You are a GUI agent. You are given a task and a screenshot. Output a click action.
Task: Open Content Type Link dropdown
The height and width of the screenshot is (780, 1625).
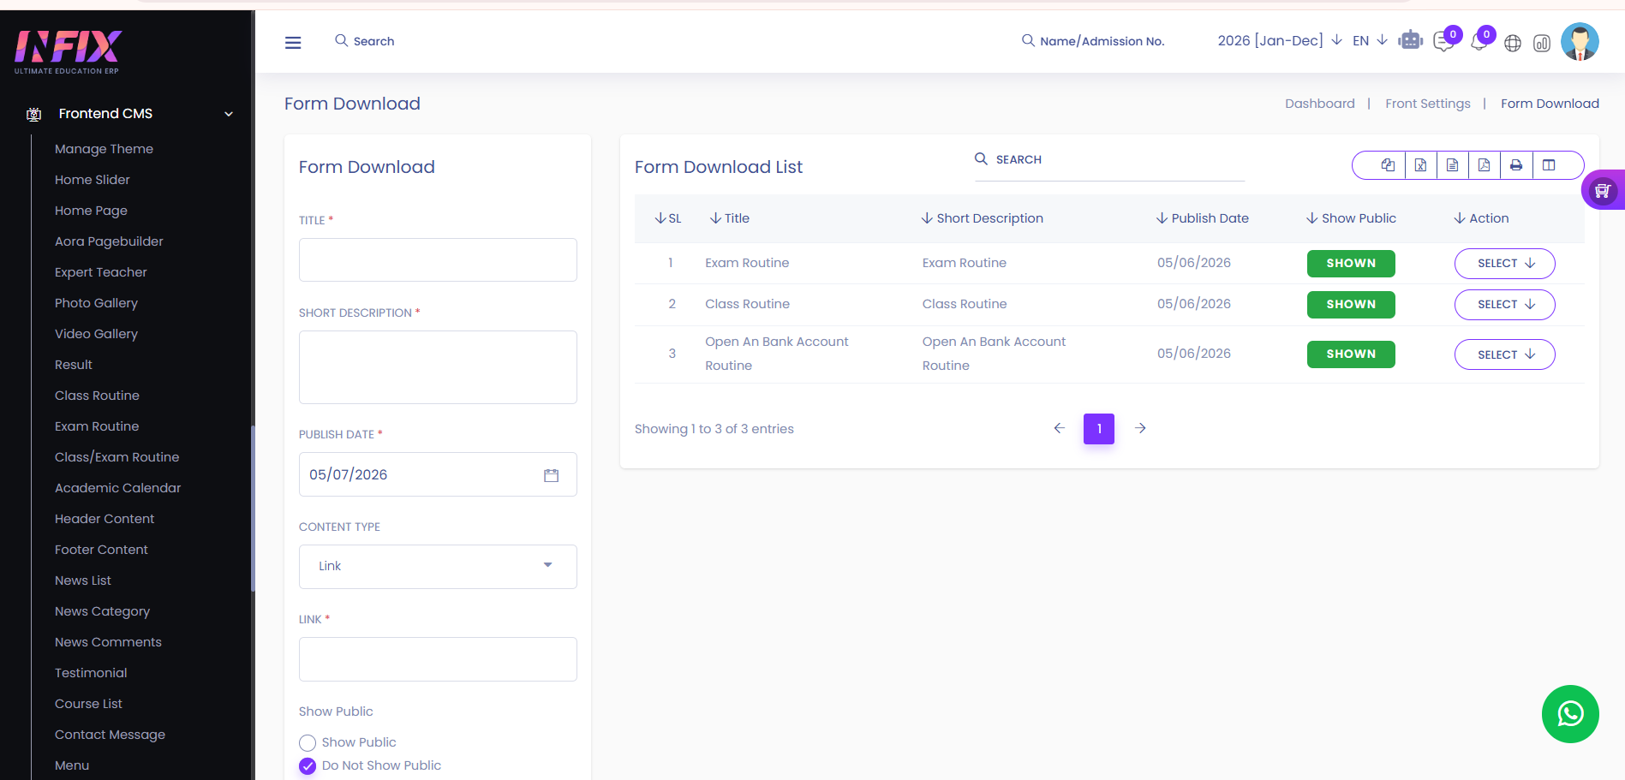coord(438,567)
